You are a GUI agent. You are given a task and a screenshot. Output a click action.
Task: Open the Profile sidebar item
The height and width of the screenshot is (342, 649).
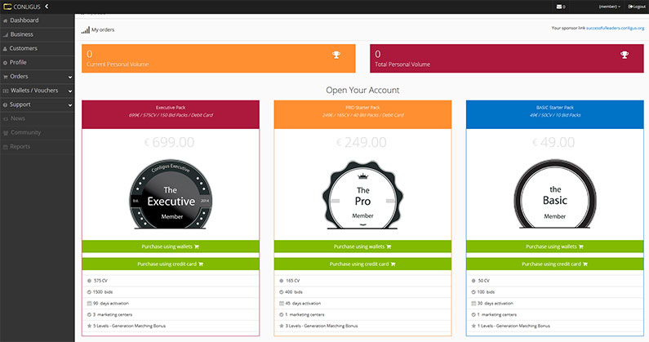click(18, 62)
